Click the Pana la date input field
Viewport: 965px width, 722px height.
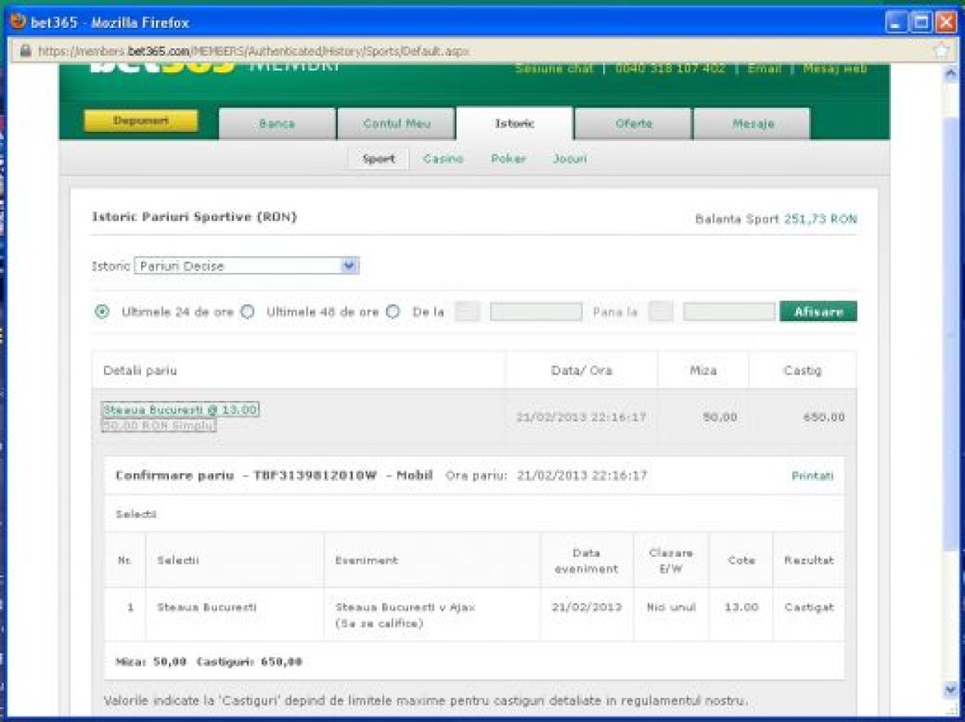729,311
